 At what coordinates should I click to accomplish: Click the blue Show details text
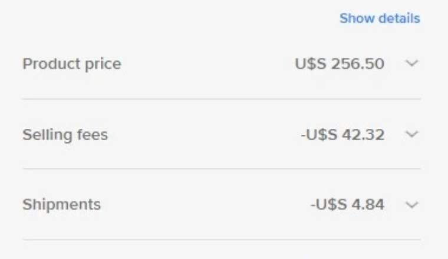point(380,18)
